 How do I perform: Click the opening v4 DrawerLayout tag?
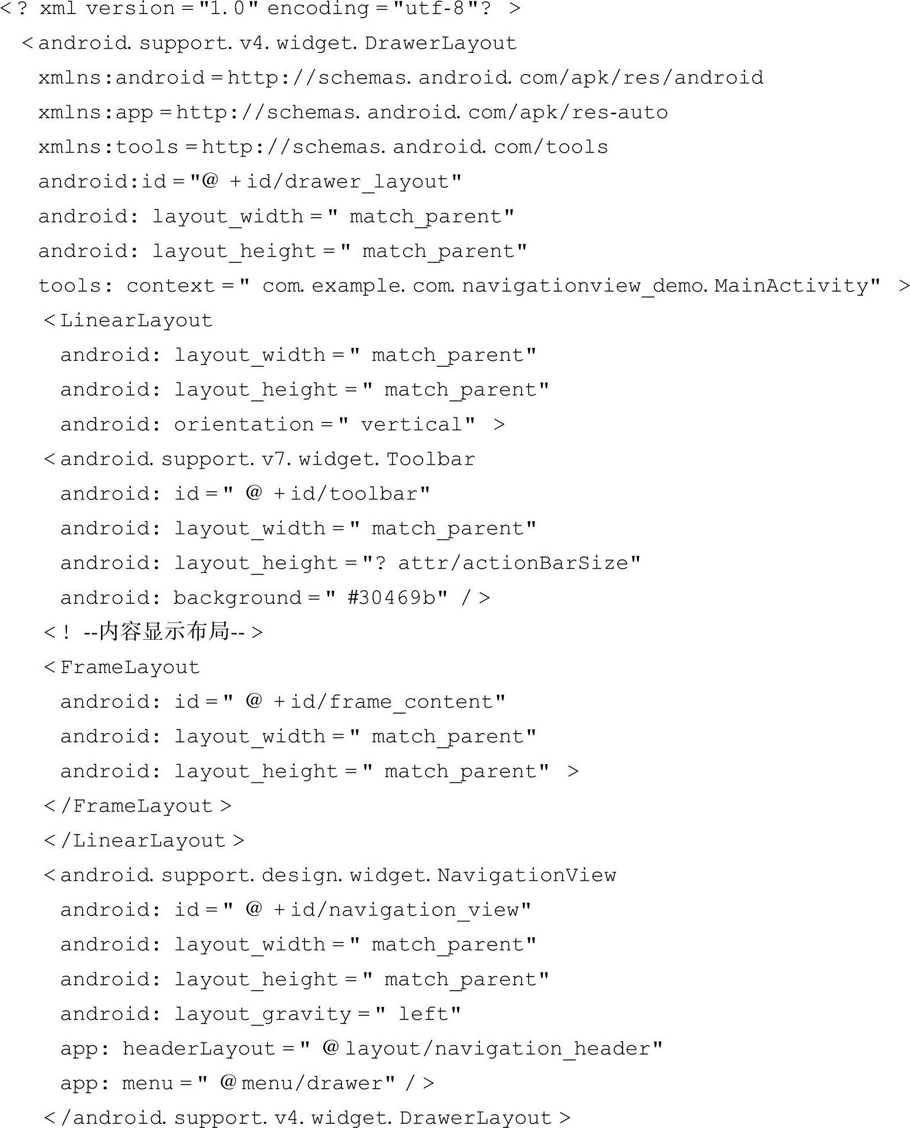pos(270,43)
